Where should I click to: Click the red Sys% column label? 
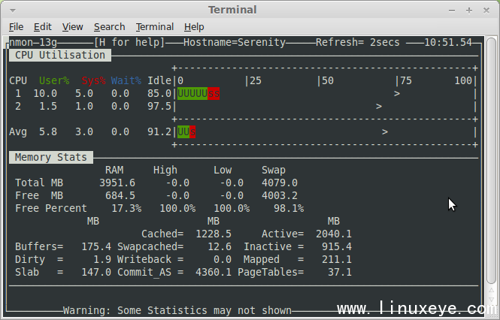click(x=93, y=80)
